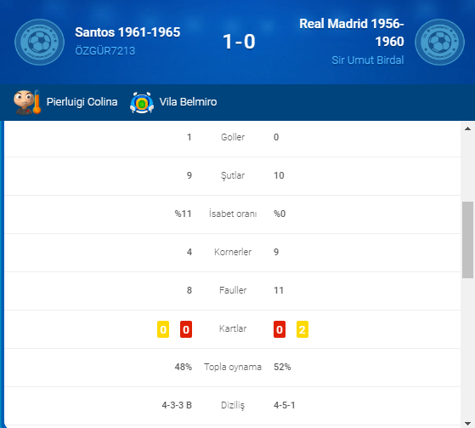Click the scrollbar up arrow
Image resolution: width=475 pixels, height=428 pixels.
[467, 128]
